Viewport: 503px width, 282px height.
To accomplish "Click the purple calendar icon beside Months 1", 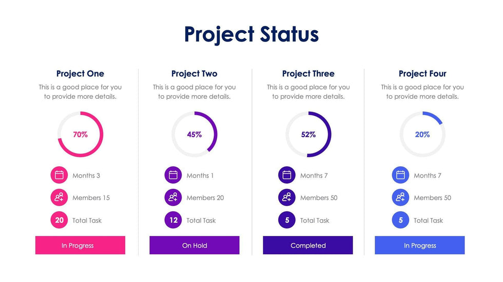I will pyautogui.click(x=173, y=175).
